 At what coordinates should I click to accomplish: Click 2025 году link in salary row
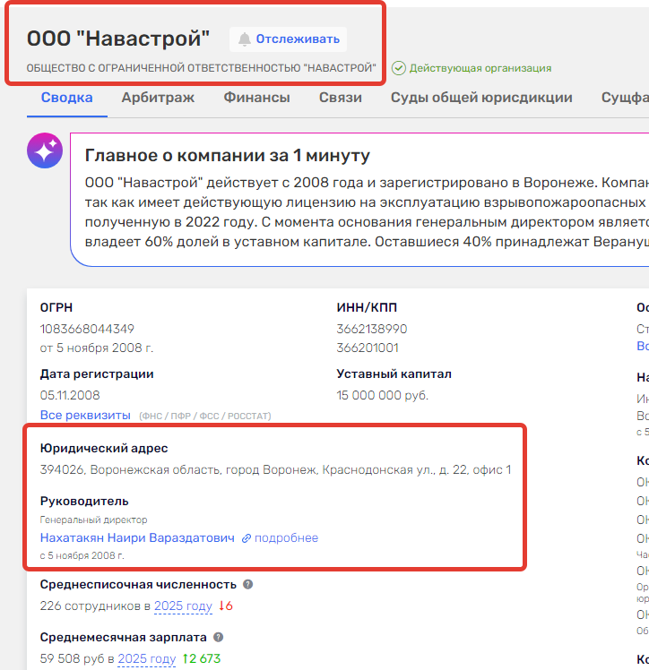(146, 659)
